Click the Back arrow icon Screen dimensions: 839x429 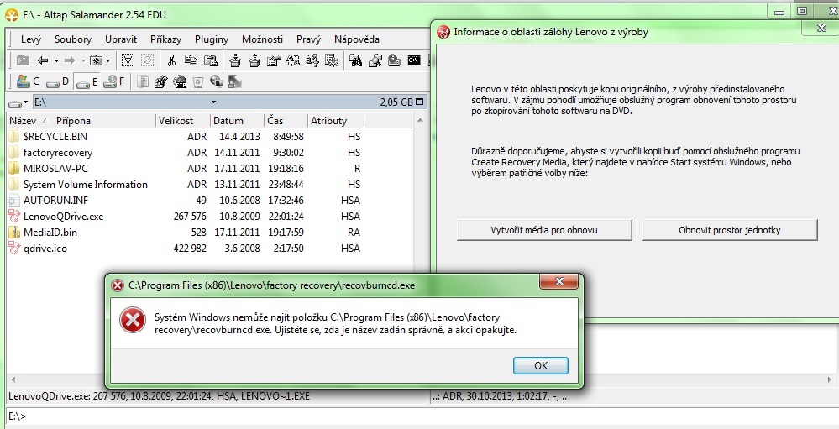click(43, 60)
